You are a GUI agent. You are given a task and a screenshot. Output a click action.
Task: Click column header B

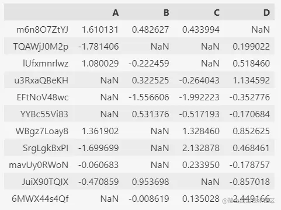coord(166,13)
